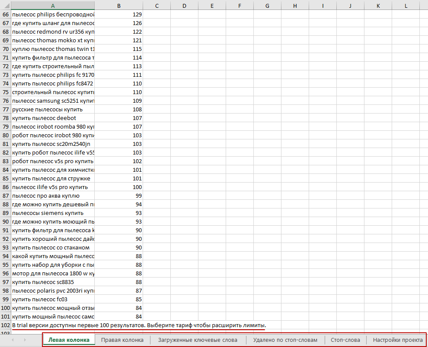This screenshot has width=428, height=347.
Task: Click frequency value 87 in row 98
Action: pos(119,290)
